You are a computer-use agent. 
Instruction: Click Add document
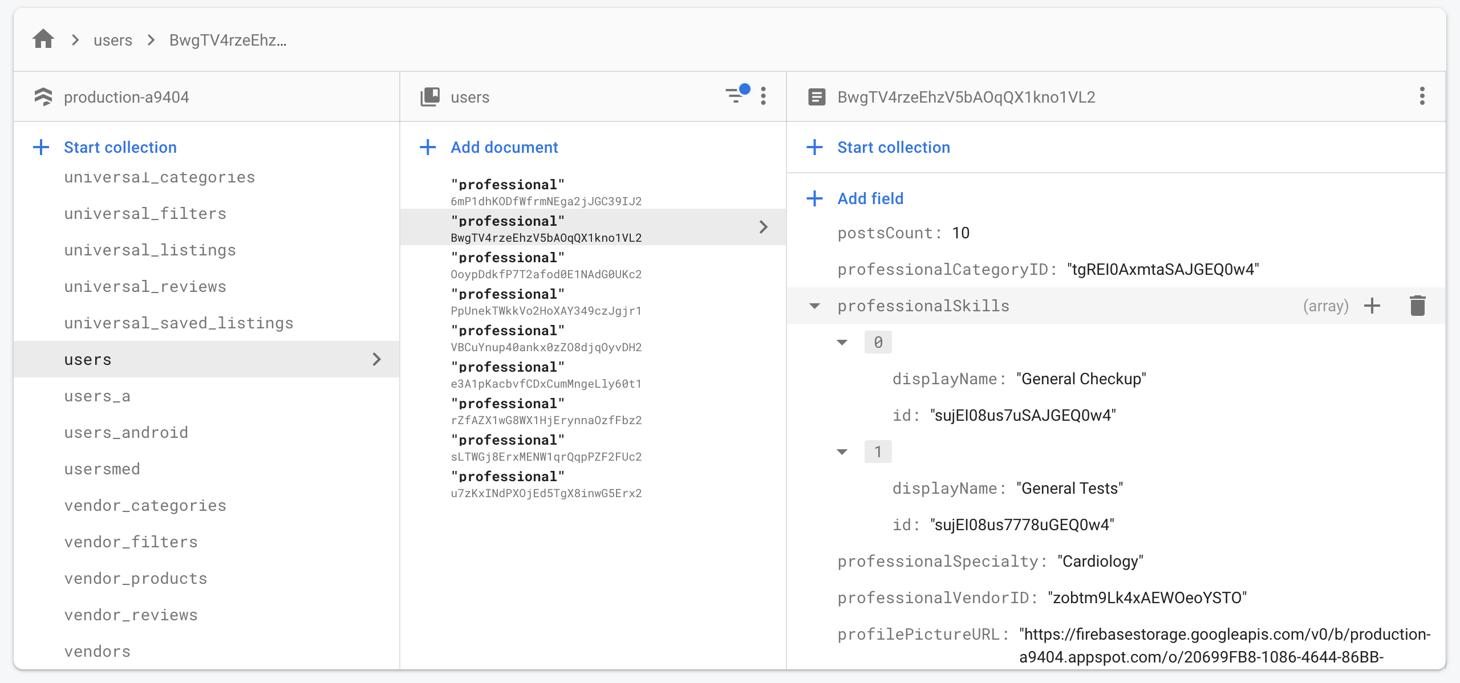[504, 147]
